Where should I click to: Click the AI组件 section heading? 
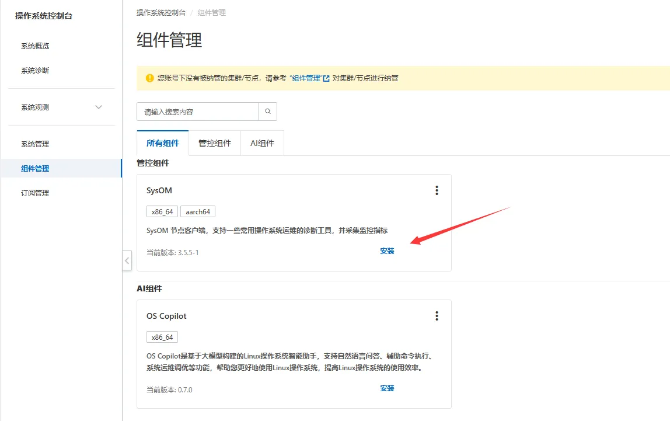149,288
